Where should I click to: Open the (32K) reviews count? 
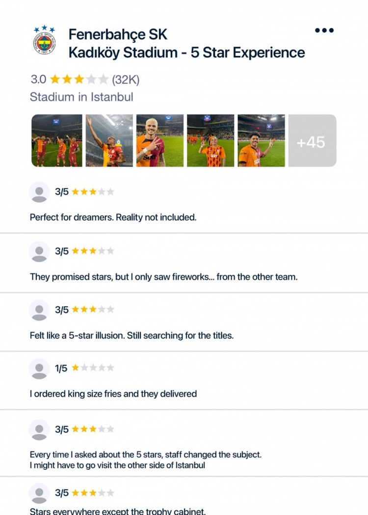tap(126, 80)
